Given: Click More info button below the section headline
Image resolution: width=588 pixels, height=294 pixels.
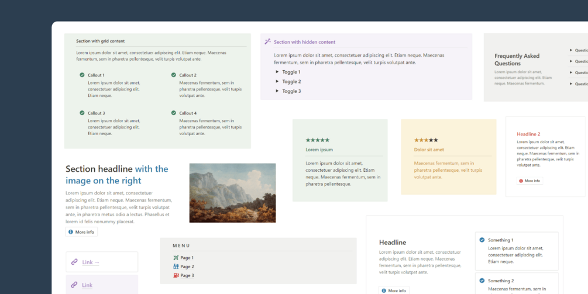Looking at the screenshot, I should [x=81, y=232].
